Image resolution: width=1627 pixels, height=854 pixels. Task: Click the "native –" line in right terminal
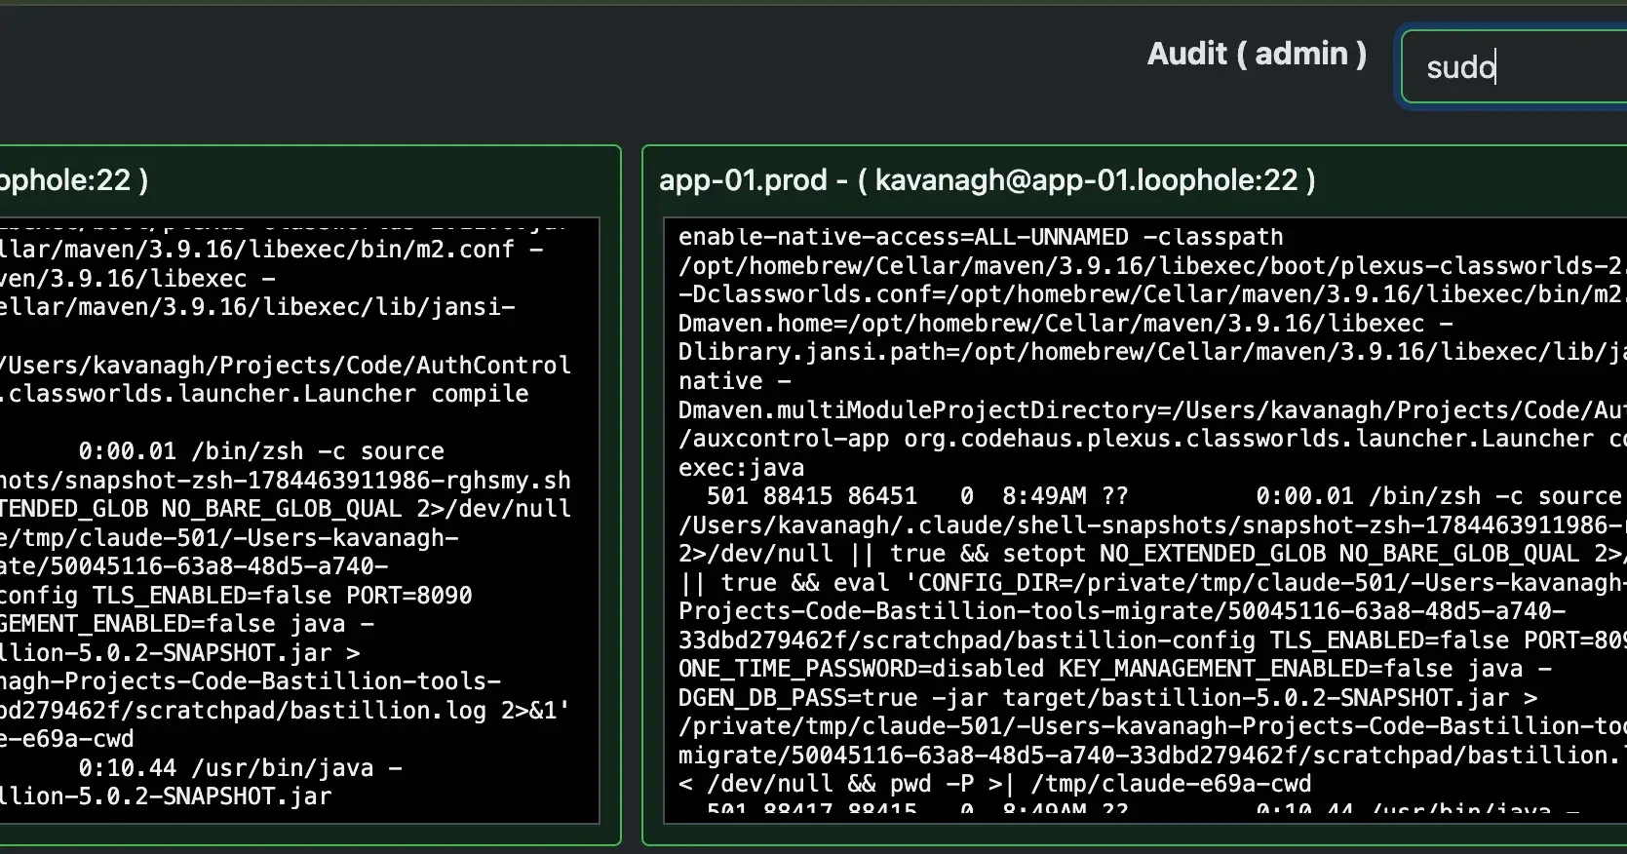(734, 381)
